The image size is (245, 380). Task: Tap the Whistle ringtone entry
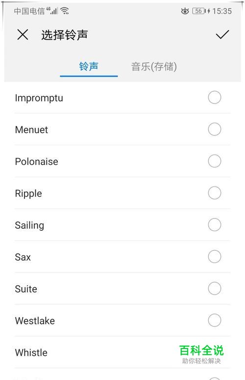tap(122, 353)
